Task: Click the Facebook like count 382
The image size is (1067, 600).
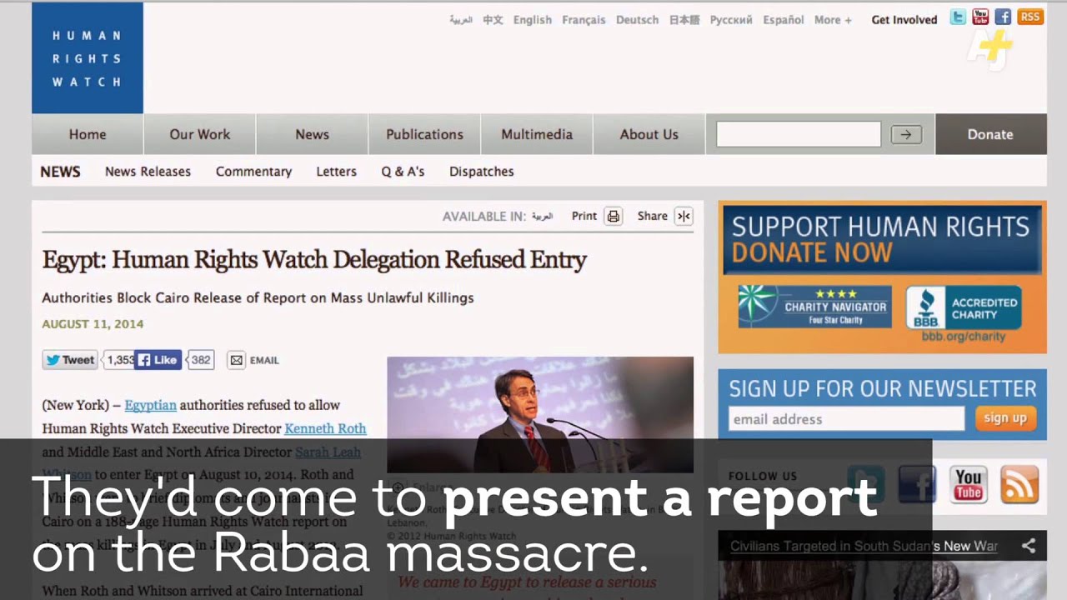Action: click(x=201, y=360)
